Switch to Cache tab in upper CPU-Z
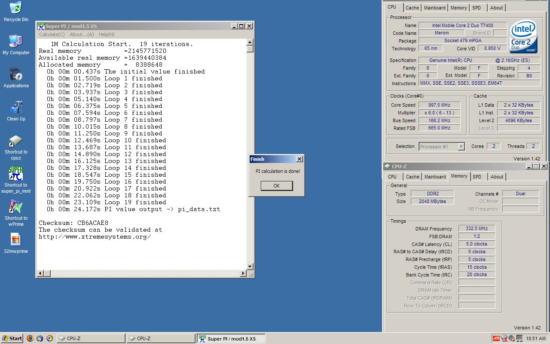 412,8
